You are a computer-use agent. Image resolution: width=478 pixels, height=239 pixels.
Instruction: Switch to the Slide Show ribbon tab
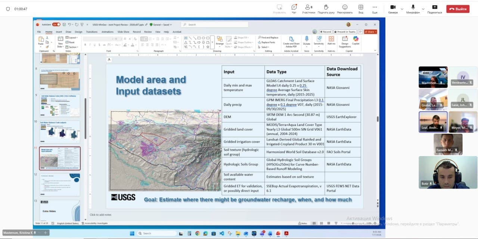click(124, 32)
